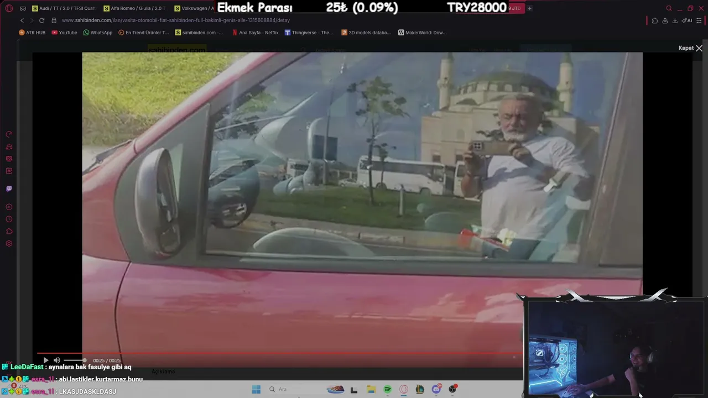Open the extensions icon in the toolbar
The height and width of the screenshot is (398, 708).
(655, 20)
